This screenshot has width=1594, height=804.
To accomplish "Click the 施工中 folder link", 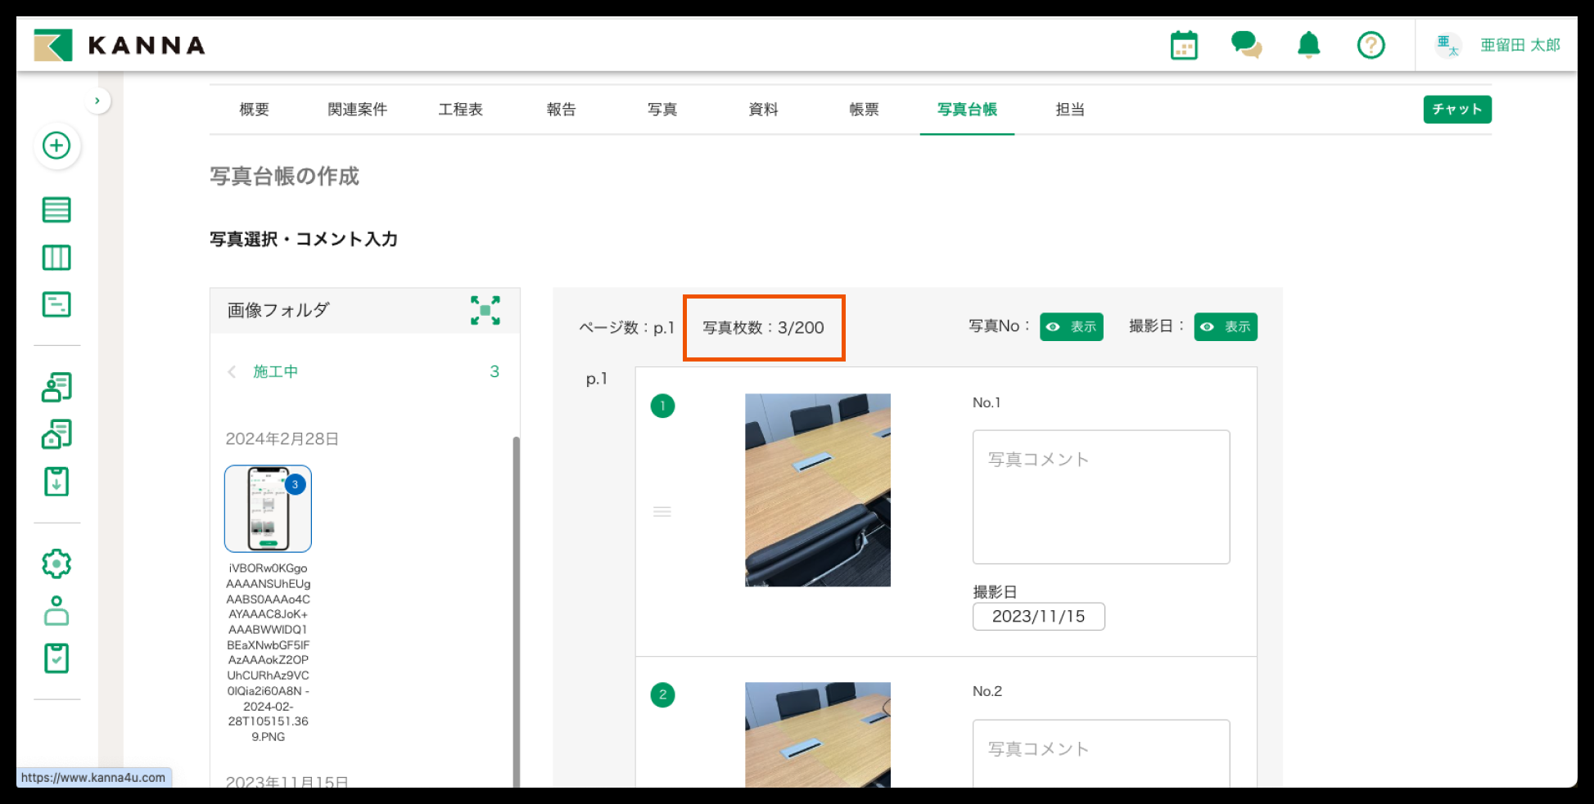I will pyautogui.click(x=275, y=372).
